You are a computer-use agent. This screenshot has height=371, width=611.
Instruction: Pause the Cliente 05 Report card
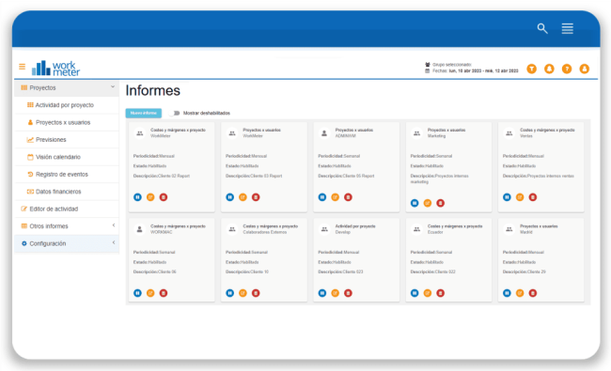tap(322, 197)
